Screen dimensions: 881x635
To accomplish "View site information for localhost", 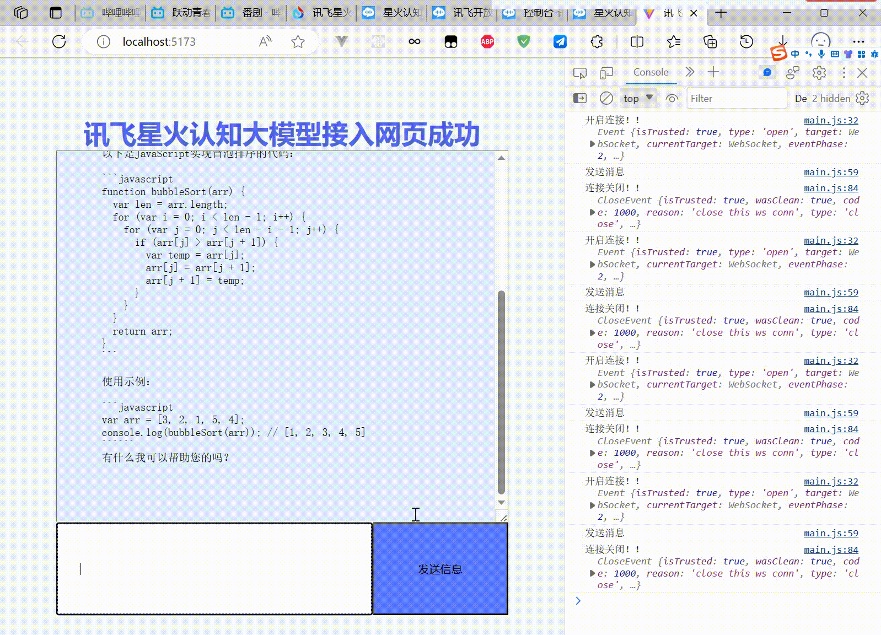I will 103,41.
